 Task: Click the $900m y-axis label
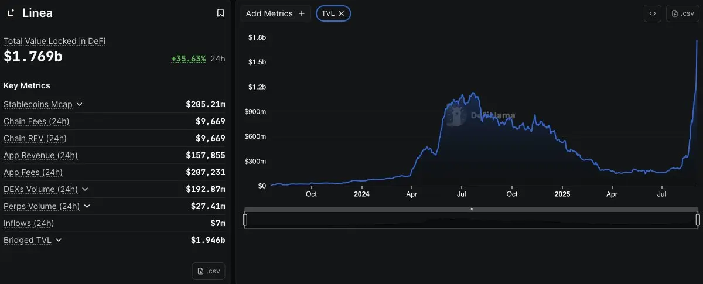click(x=255, y=112)
